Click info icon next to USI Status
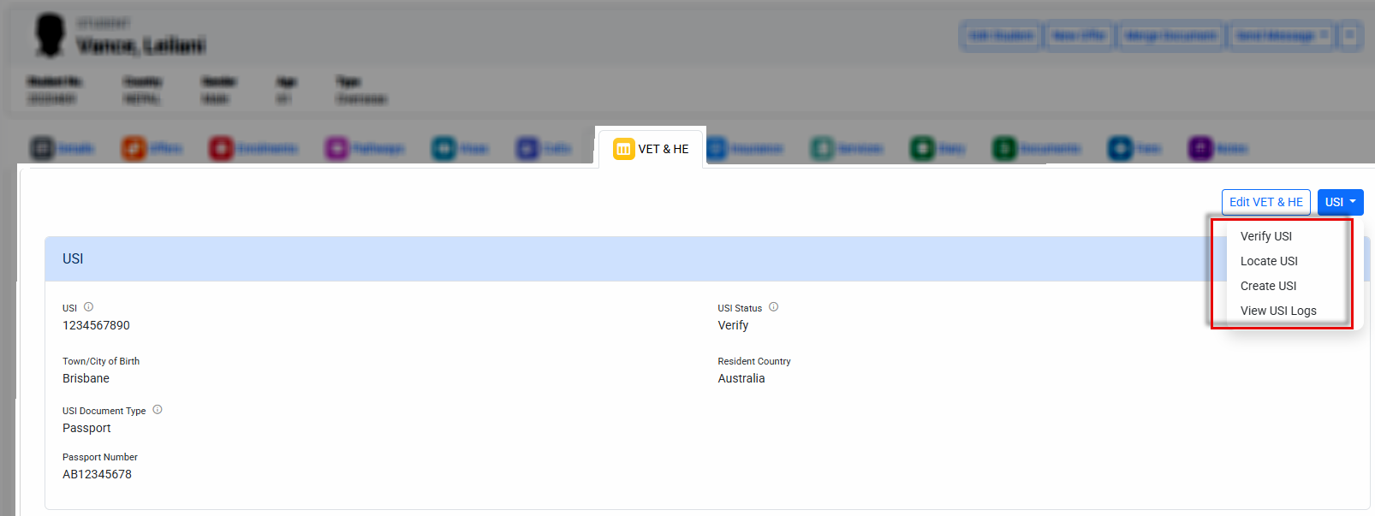Screen dimensions: 1375x516 coord(773,307)
